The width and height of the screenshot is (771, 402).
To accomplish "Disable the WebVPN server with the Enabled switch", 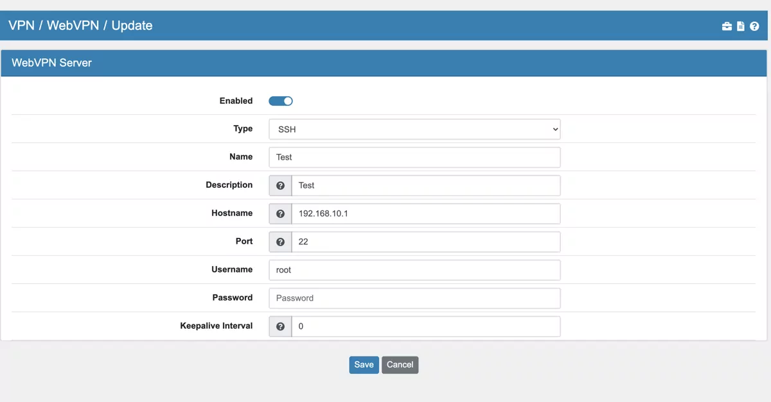I will pos(281,101).
